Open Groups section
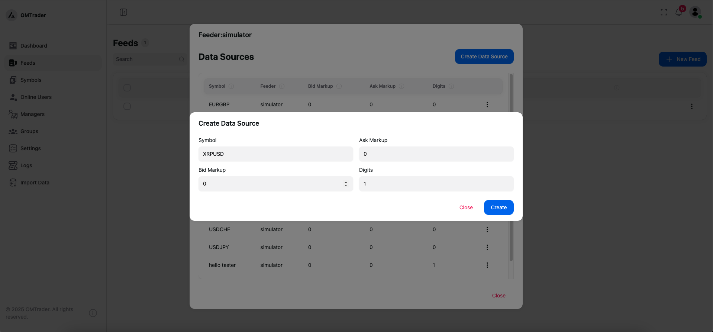713x332 pixels. pyautogui.click(x=53, y=131)
